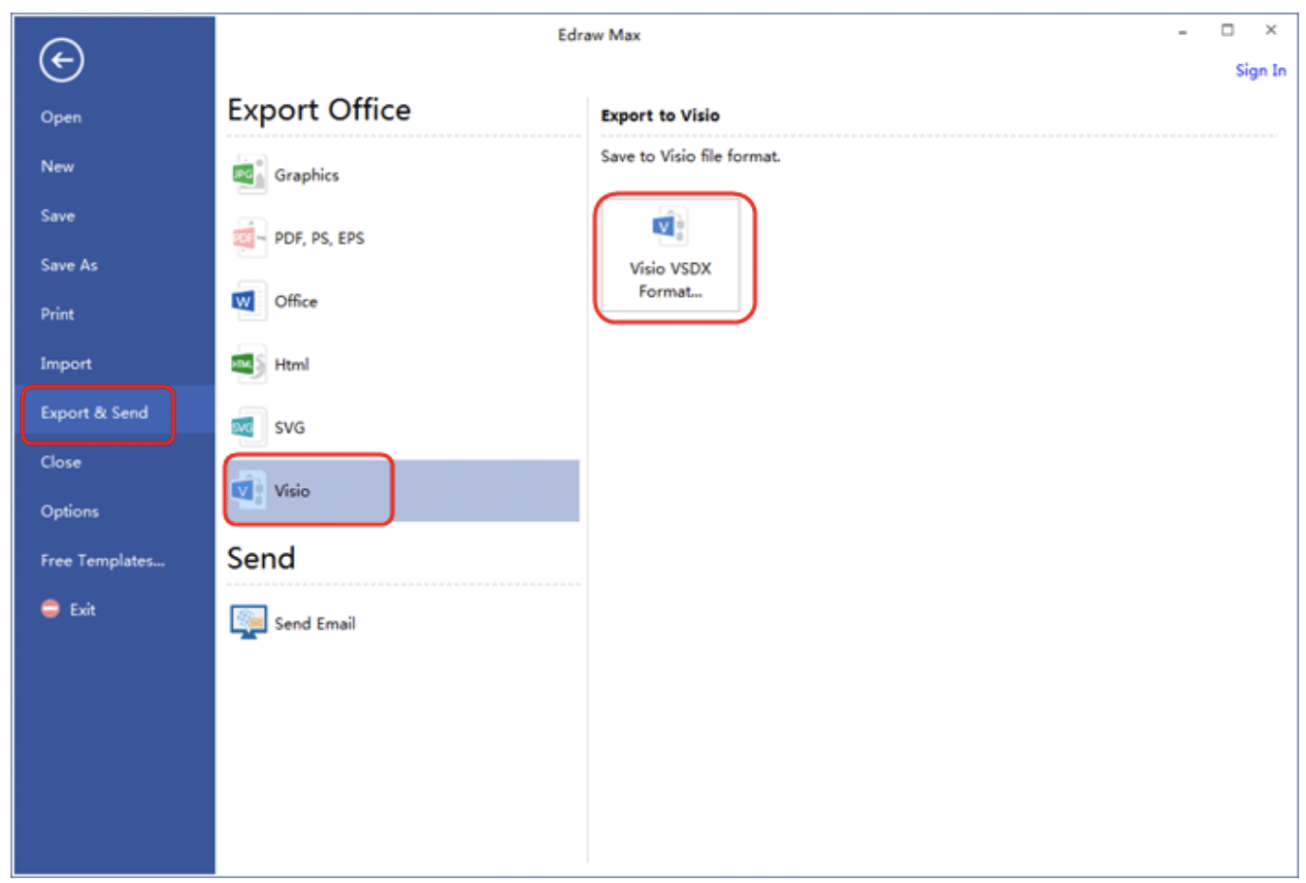Select the 'PDF, PS, EPS' label
The height and width of the screenshot is (883, 1306).
coord(319,239)
